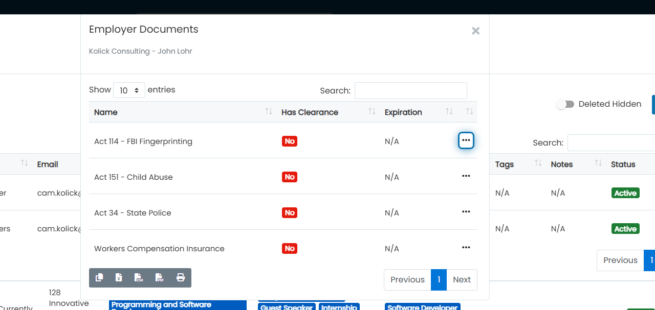Sort background table by Tags

coord(517,164)
